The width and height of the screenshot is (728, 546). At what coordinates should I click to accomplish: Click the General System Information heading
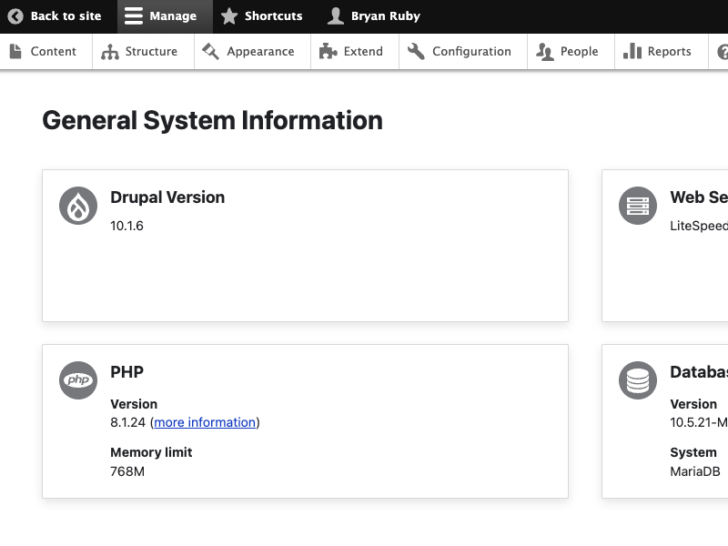(212, 120)
